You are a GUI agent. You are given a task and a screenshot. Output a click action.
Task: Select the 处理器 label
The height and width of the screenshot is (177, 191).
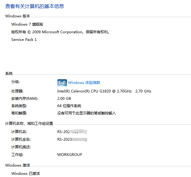coord(17,91)
